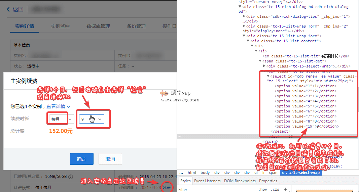Switch to Event Listeners devtools tab
Image resolution: width=359 pixels, height=192 pixels.
point(207,181)
